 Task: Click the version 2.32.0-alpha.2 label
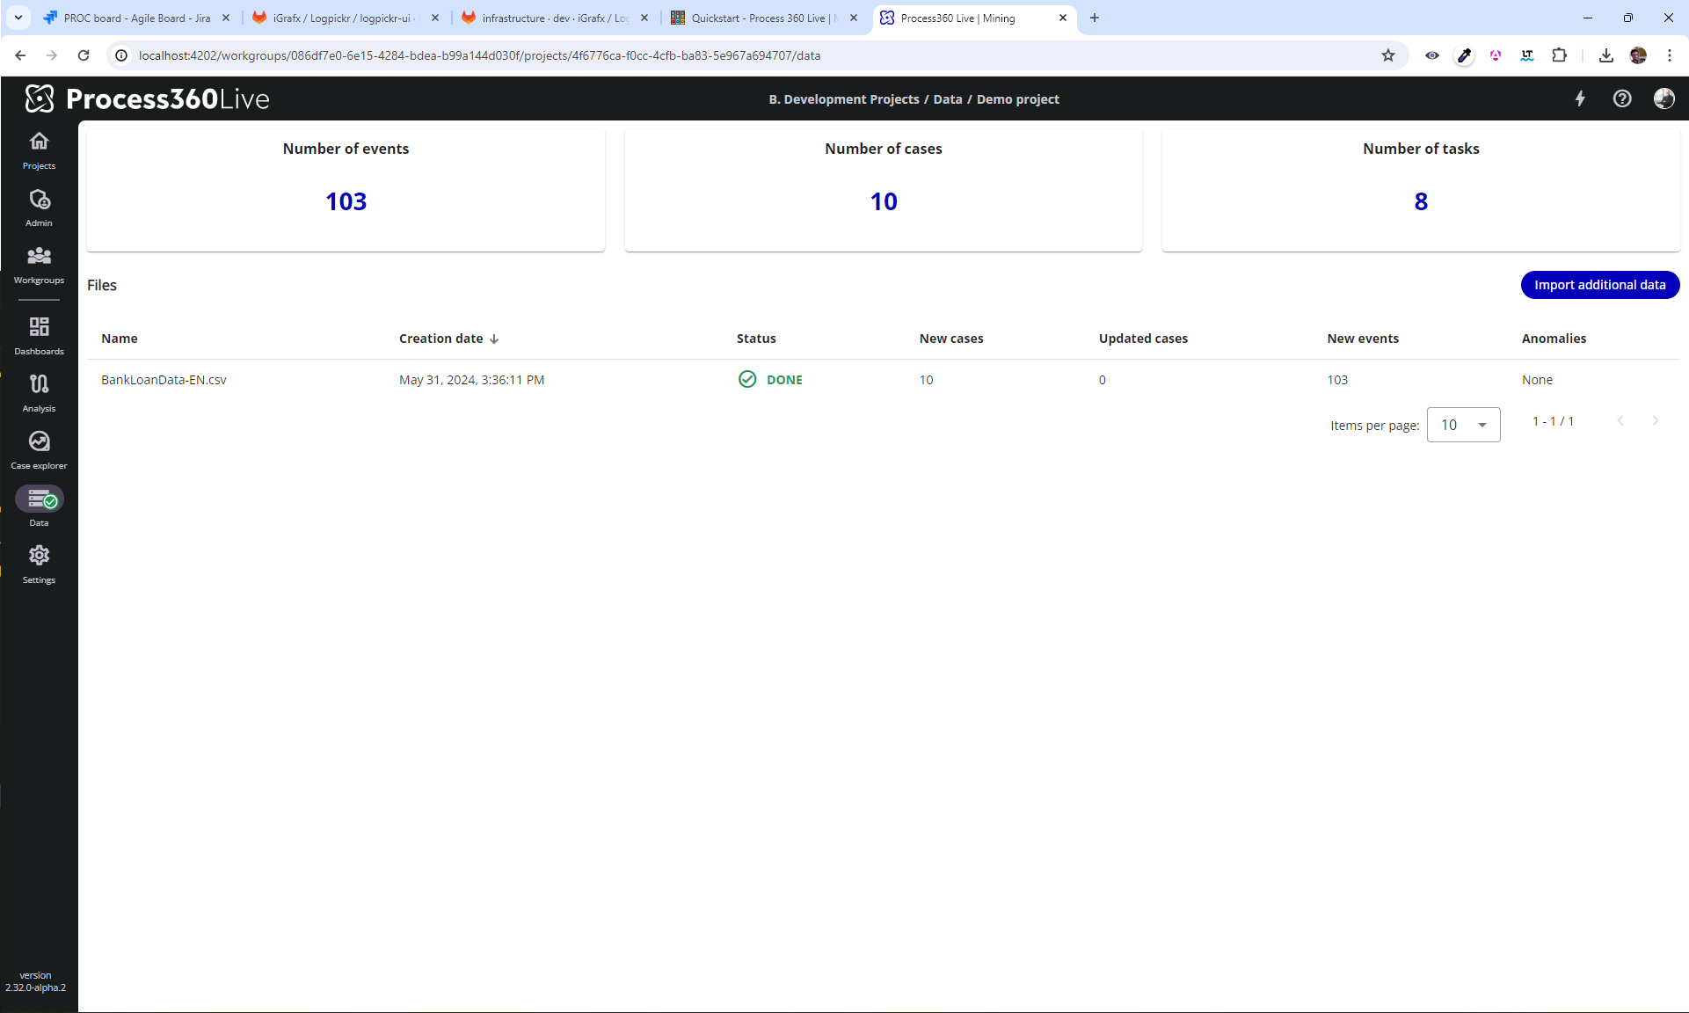tap(35, 981)
